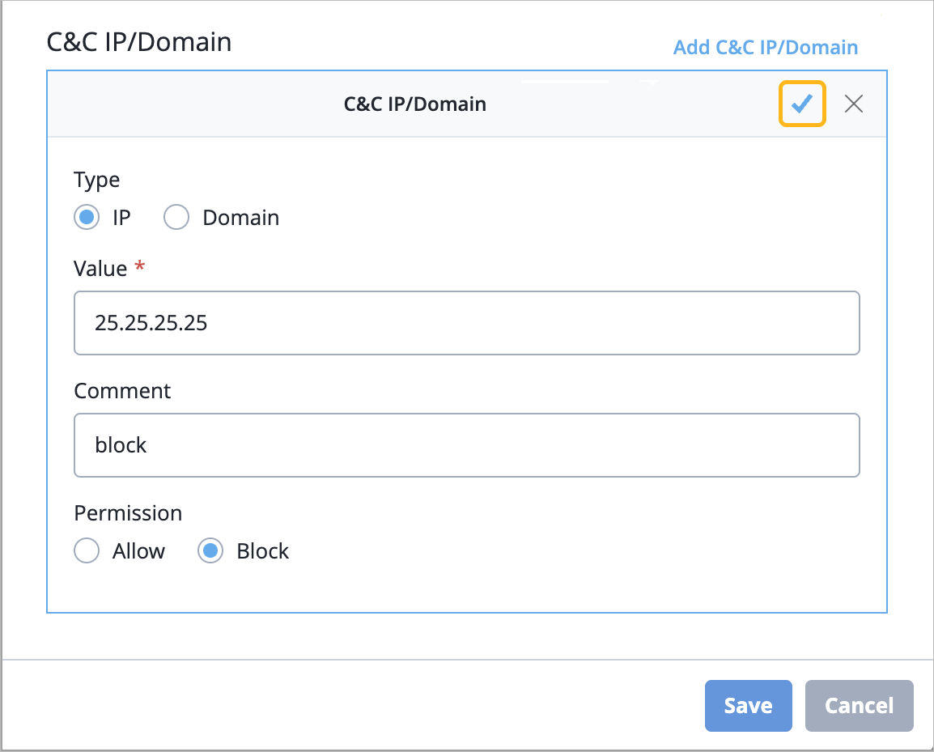The width and height of the screenshot is (934, 752).
Task: Focus the Comment field containing "block"
Action: point(466,445)
